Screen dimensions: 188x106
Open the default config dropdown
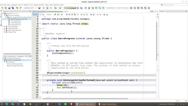30,8
